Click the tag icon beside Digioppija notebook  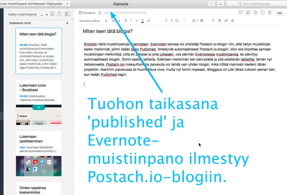[x=100, y=13]
